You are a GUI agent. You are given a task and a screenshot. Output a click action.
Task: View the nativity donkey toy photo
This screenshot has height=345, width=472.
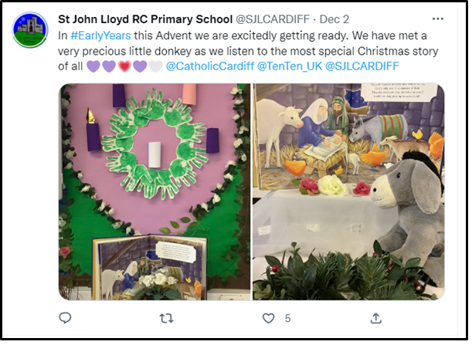348,192
